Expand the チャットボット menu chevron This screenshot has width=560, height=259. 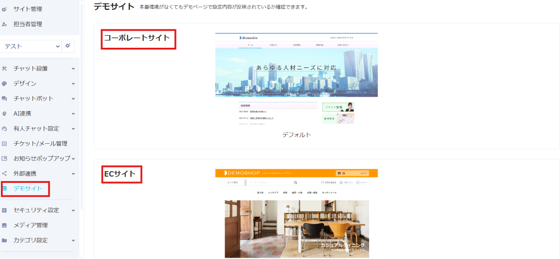pyautogui.click(x=74, y=98)
